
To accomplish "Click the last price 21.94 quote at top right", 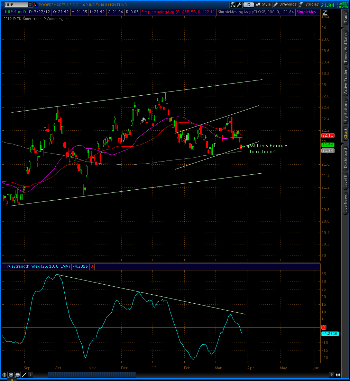I will [328, 5].
